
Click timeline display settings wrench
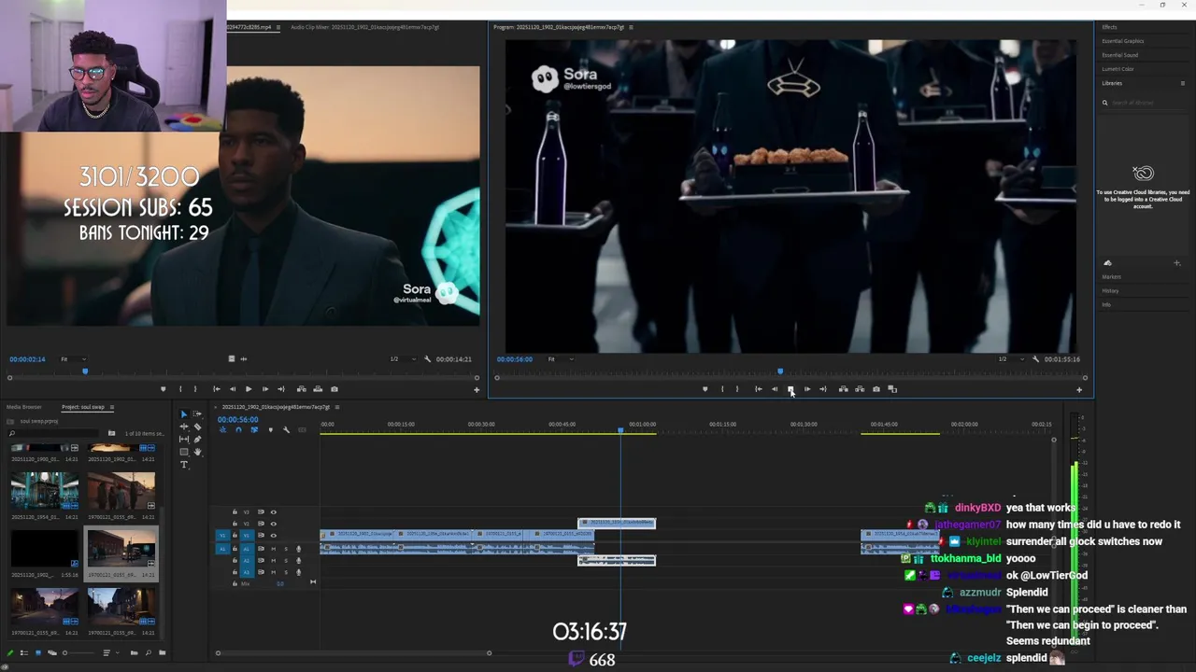tap(286, 429)
